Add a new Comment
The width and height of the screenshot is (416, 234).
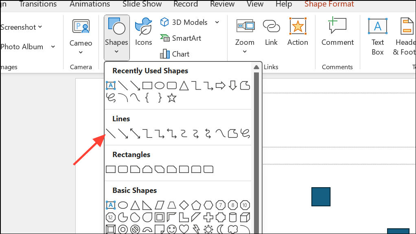click(x=337, y=32)
